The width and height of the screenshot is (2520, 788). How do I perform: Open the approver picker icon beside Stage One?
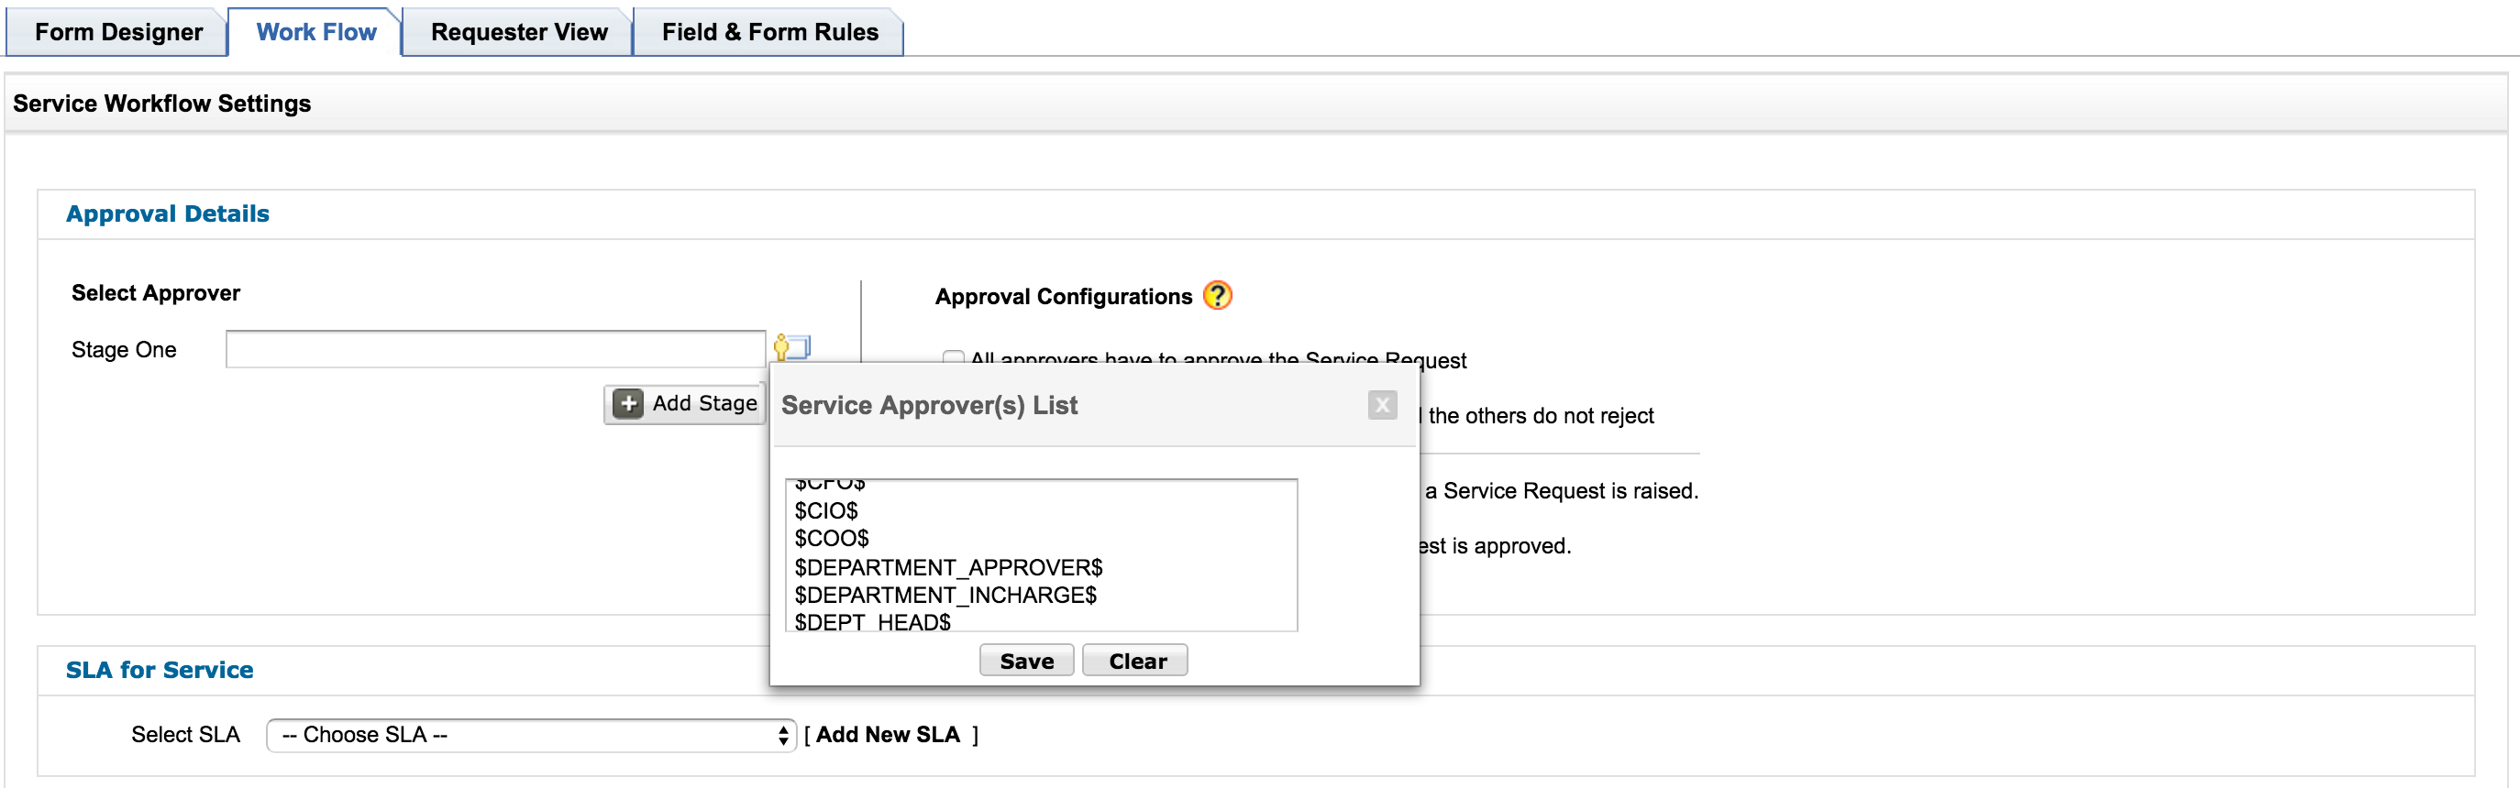coord(791,347)
